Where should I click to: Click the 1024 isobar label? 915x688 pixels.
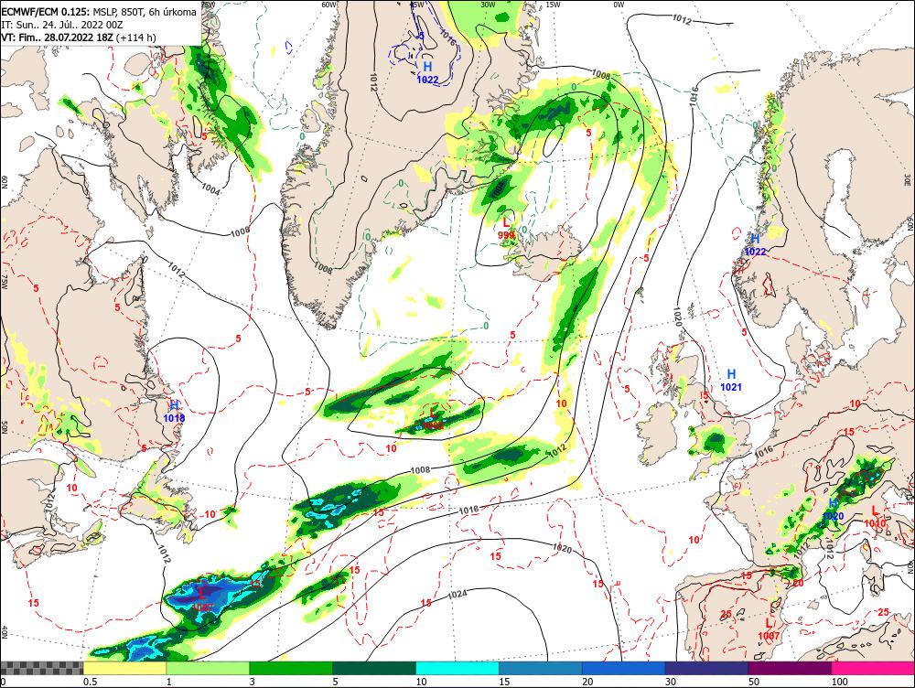457,594
